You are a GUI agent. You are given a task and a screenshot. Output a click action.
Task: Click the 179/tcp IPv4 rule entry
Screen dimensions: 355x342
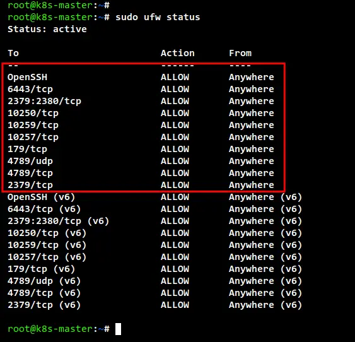(x=27, y=150)
